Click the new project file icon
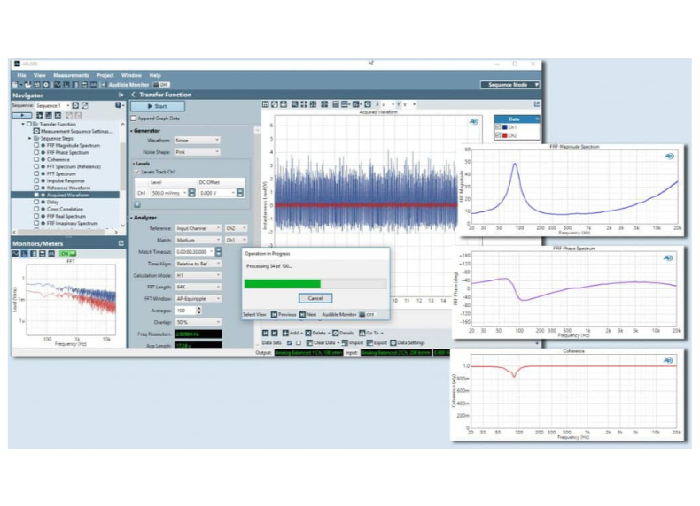 click(15, 85)
